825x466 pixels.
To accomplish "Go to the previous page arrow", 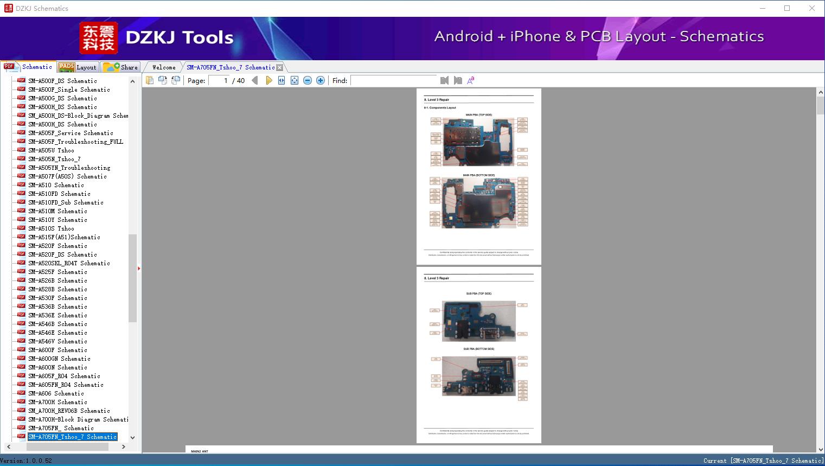I will [254, 80].
